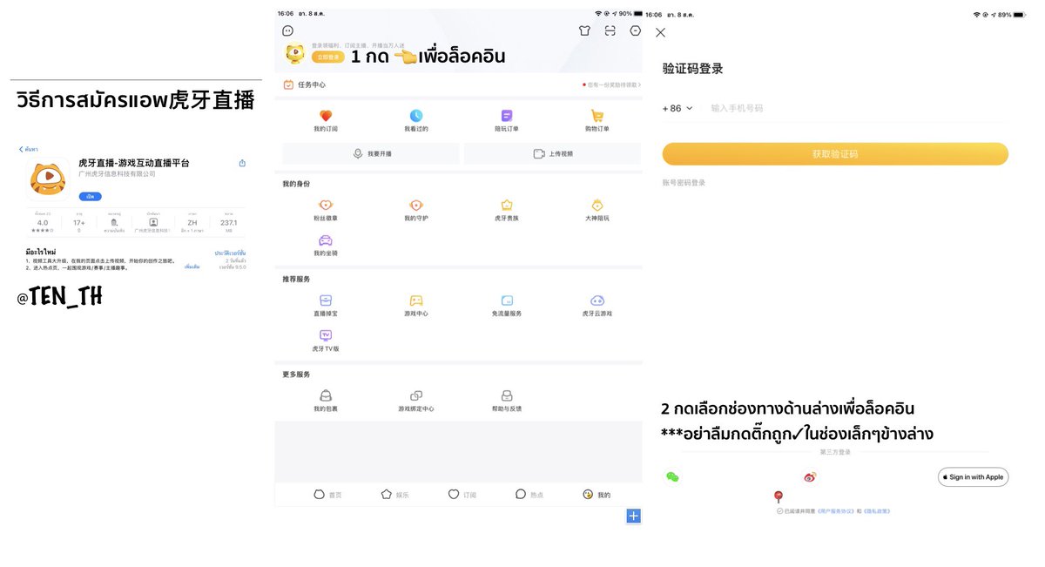
Task: Open the chat message bubble icon
Action: (287, 30)
